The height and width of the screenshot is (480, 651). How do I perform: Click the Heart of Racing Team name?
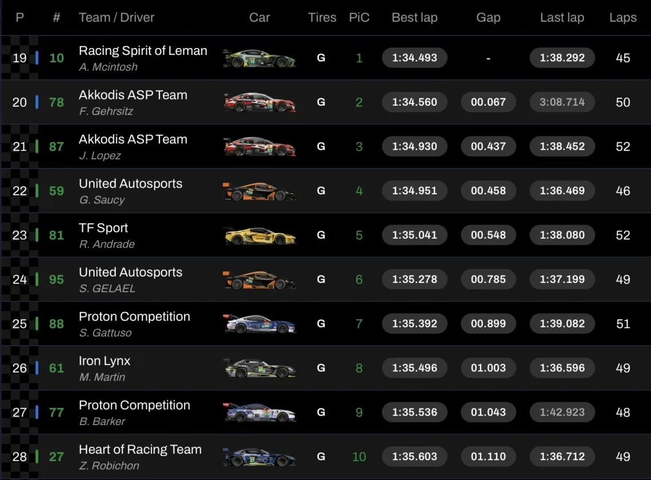coord(140,450)
